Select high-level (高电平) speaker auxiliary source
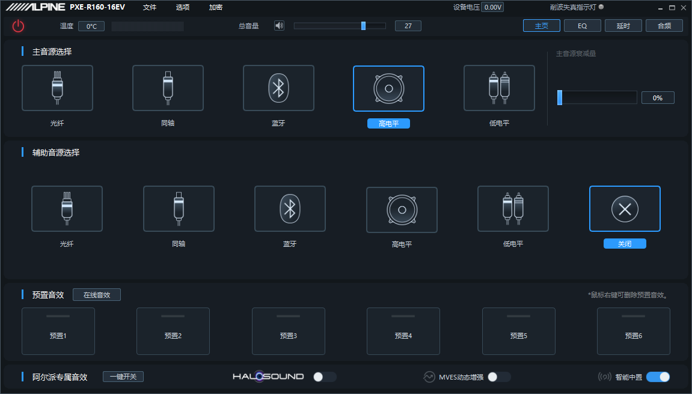The image size is (692, 394). click(x=402, y=208)
